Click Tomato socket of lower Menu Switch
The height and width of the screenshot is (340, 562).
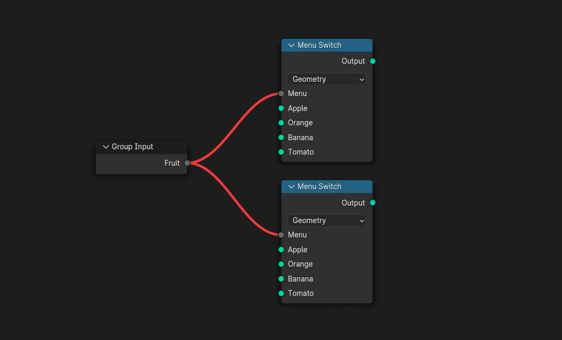(282, 293)
